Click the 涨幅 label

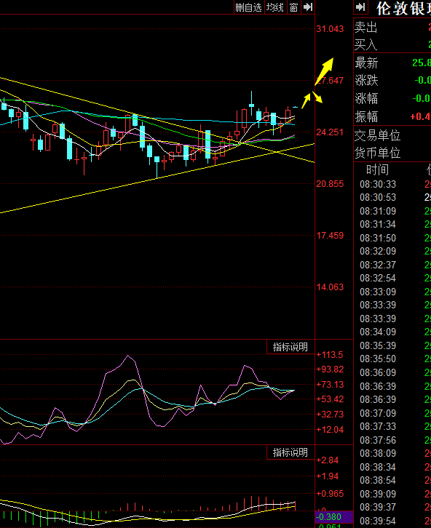pos(366,98)
